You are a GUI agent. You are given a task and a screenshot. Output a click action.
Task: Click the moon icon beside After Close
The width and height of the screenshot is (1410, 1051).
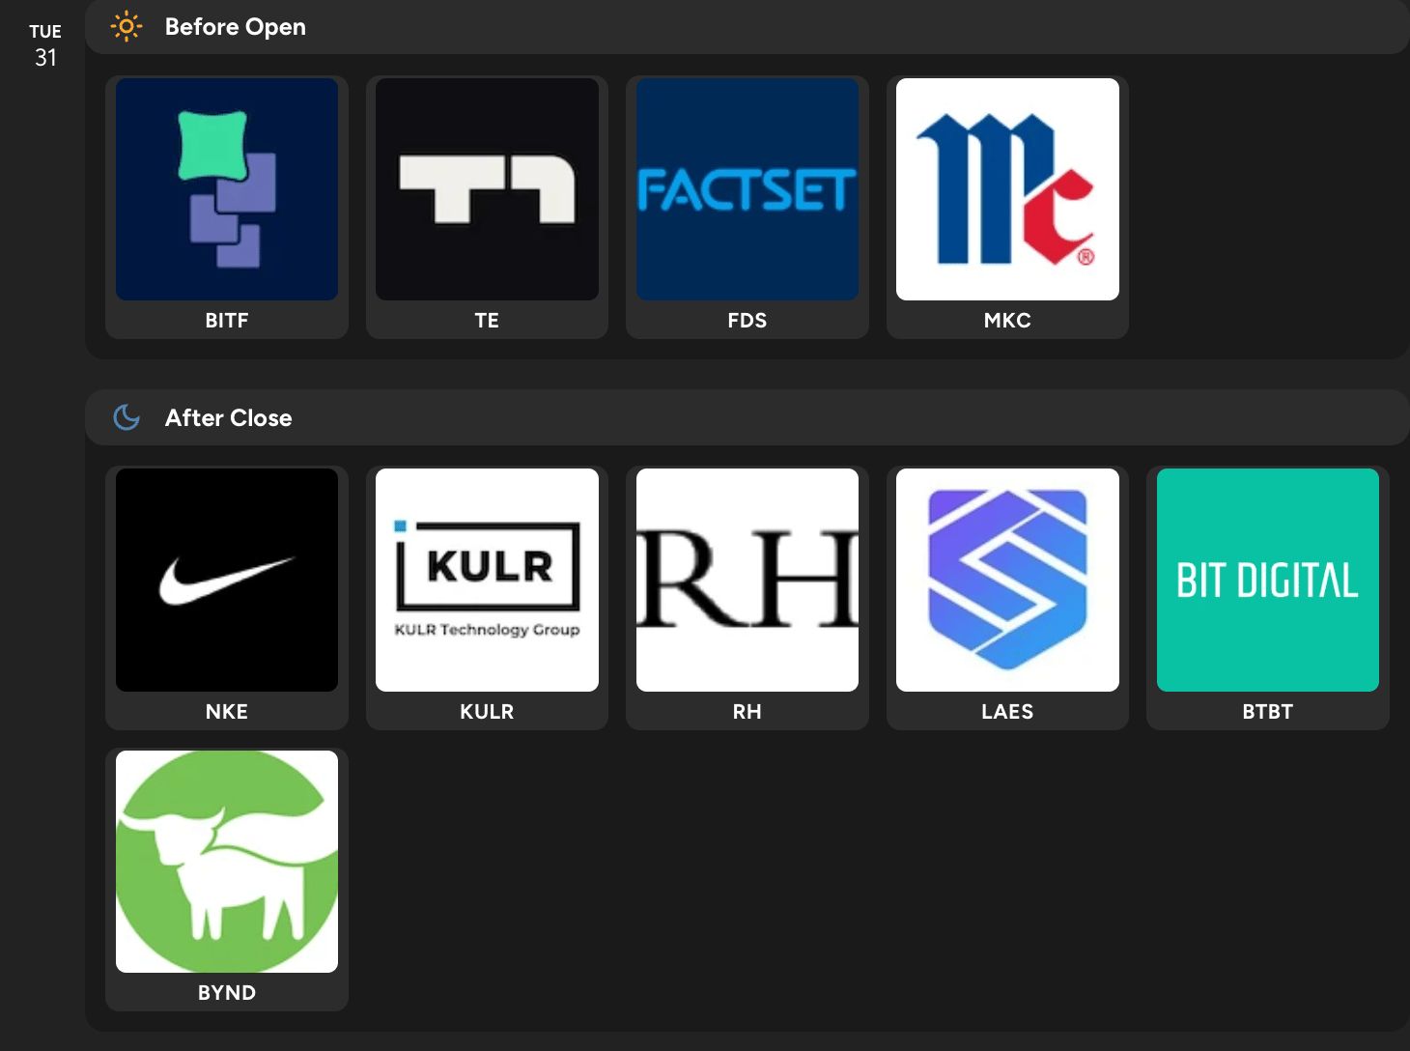tap(127, 417)
